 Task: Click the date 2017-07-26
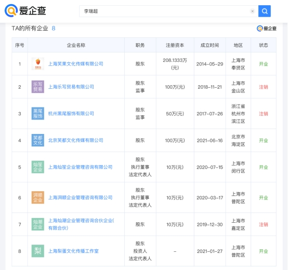(x=210, y=114)
